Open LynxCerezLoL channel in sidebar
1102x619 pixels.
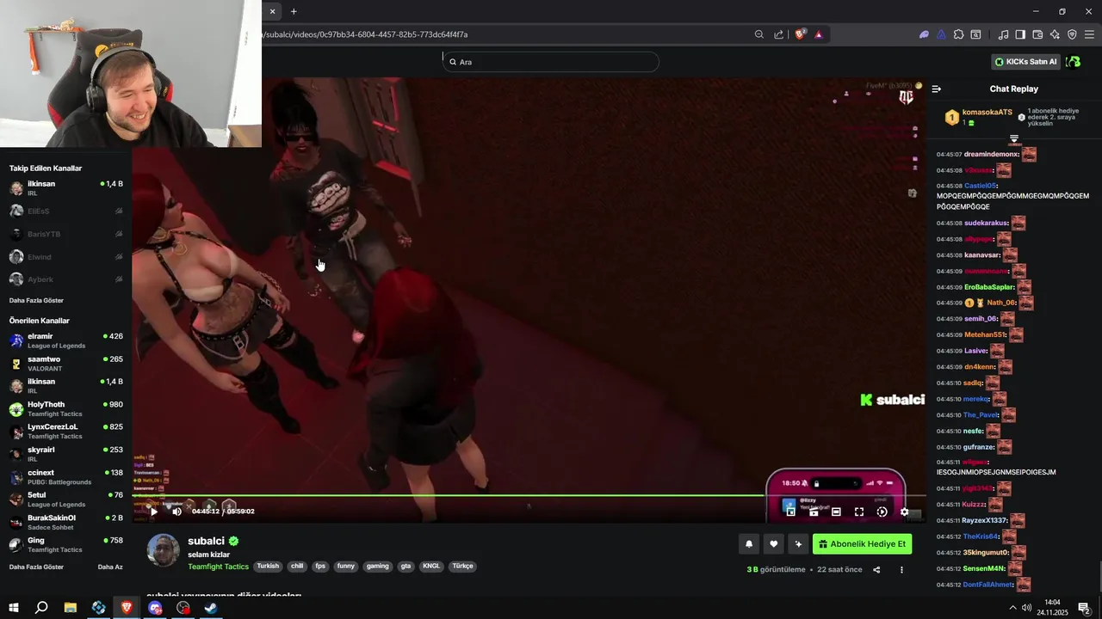[x=66, y=431]
